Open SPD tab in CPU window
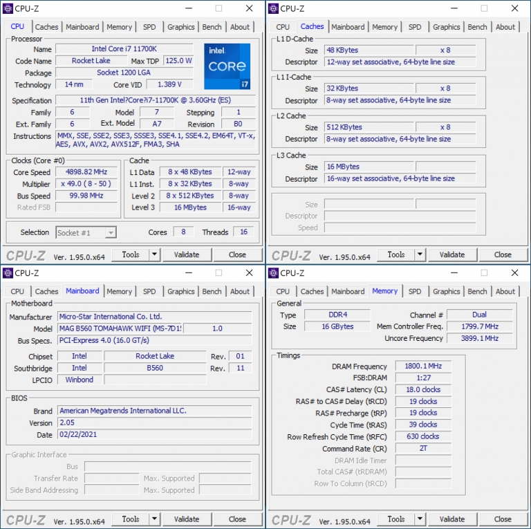Screen dimensions: 531x529 [149, 27]
